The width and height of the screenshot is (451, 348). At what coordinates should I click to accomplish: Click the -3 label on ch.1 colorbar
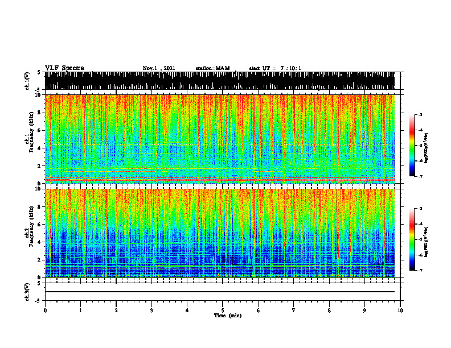pyautogui.click(x=420, y=114)
